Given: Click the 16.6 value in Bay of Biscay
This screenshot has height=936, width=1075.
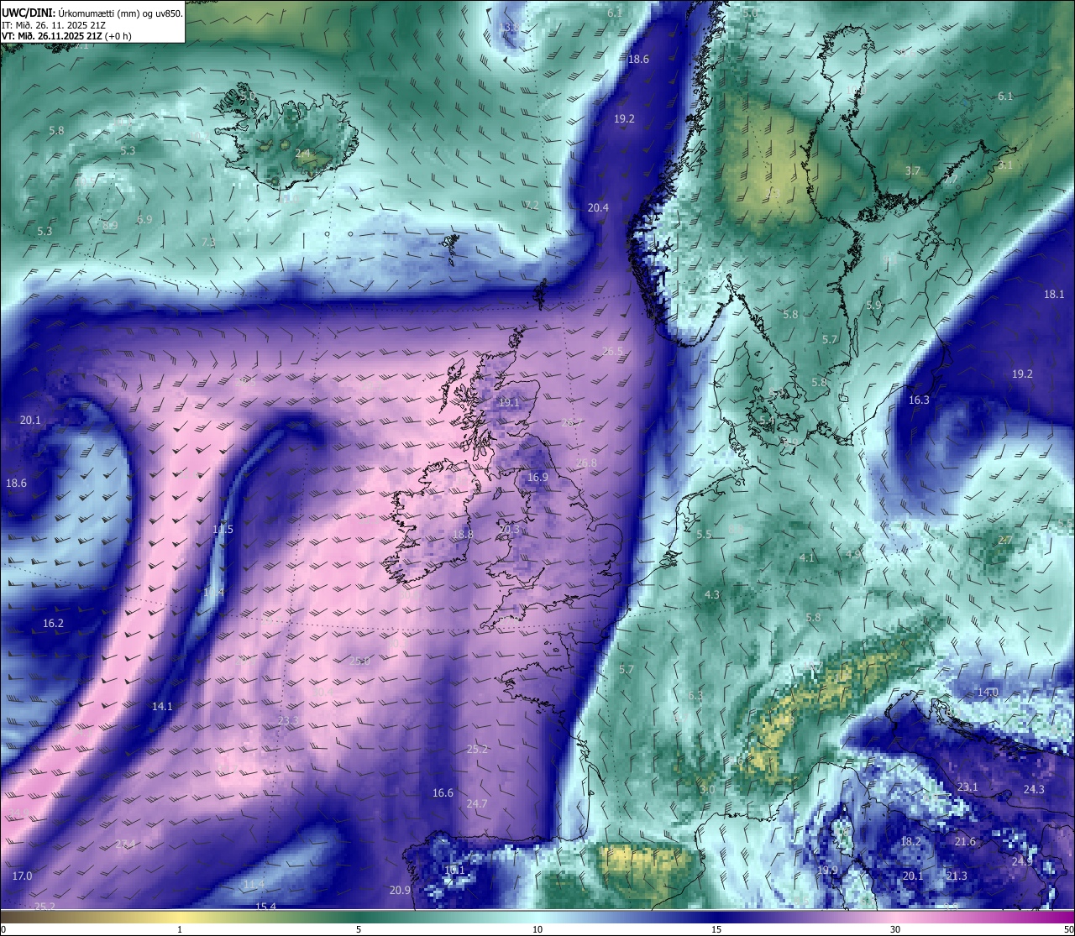Looking at the screenshot, I should (443, 792).
